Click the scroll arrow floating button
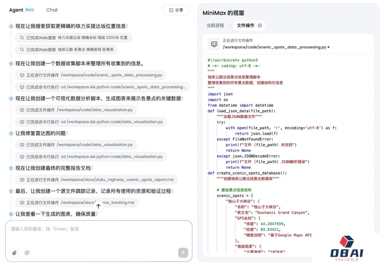Screen dimensions: 385x265 click(98, 206)
